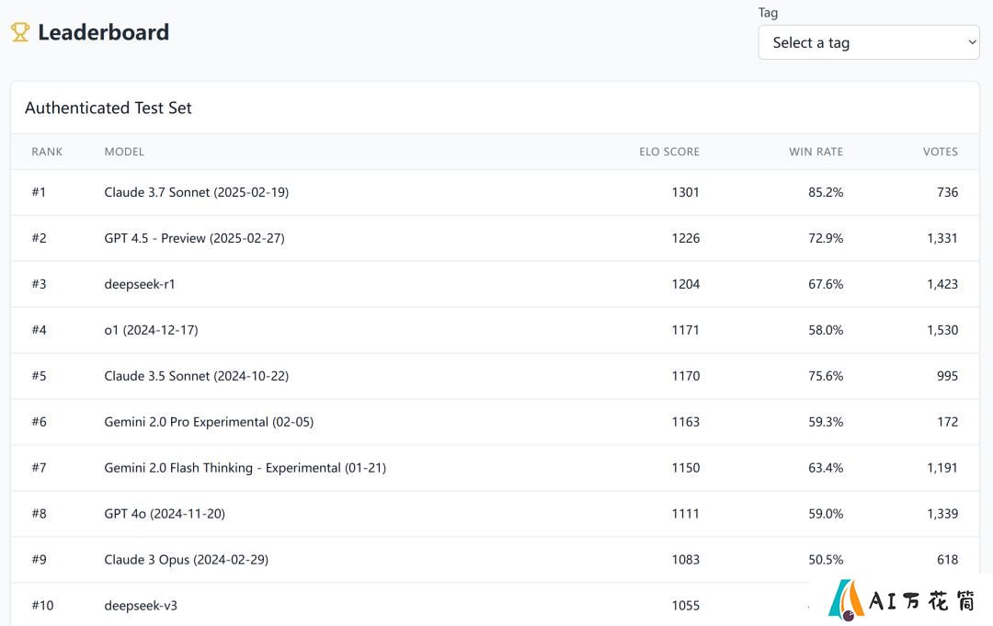
Task: Click the Authenticated Test Set title
Action: (x=108, y=108)
